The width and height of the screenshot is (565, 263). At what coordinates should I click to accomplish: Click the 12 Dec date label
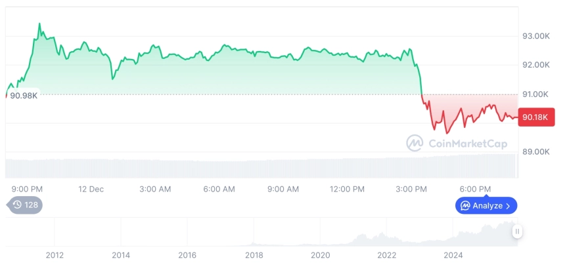(91, 189)
